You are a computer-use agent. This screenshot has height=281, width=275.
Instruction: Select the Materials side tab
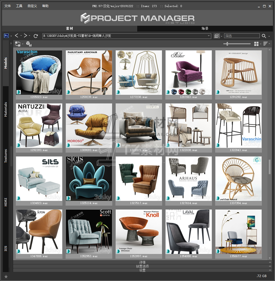6,110
